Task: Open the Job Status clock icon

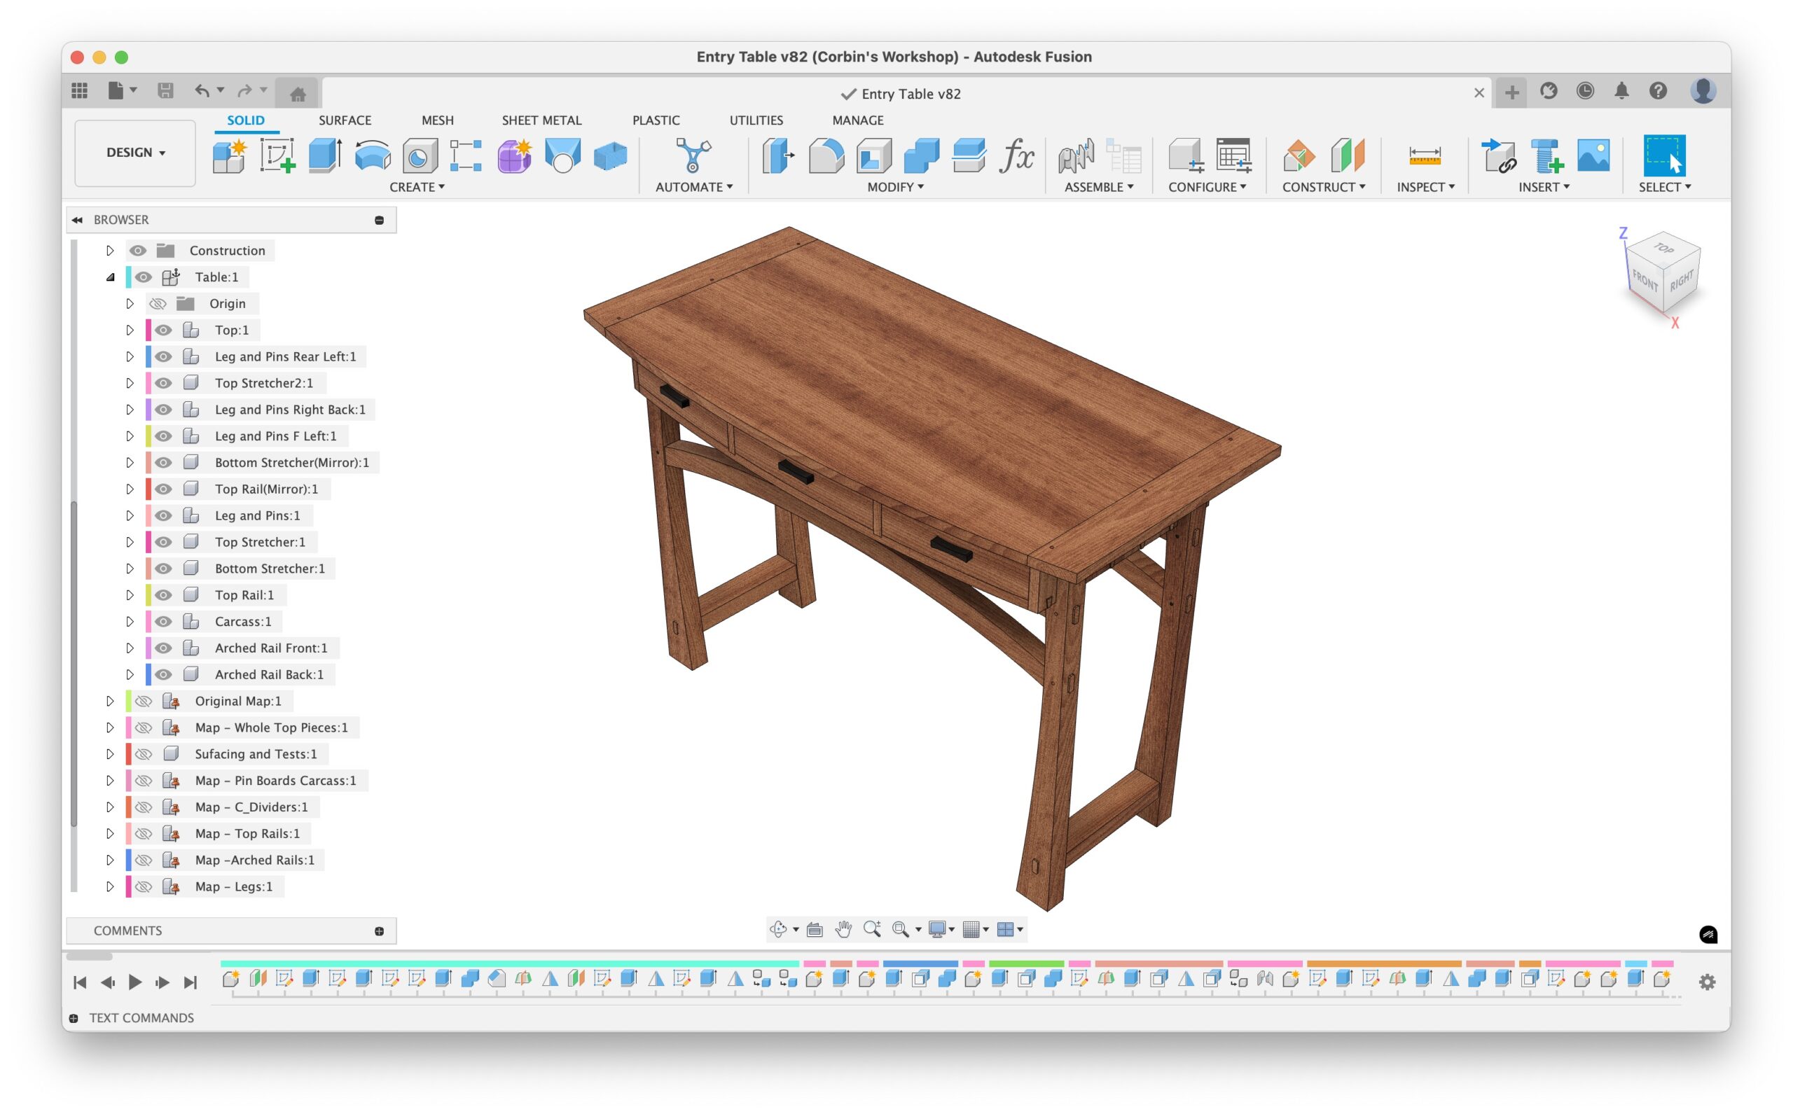Action: coord(1585,90)
